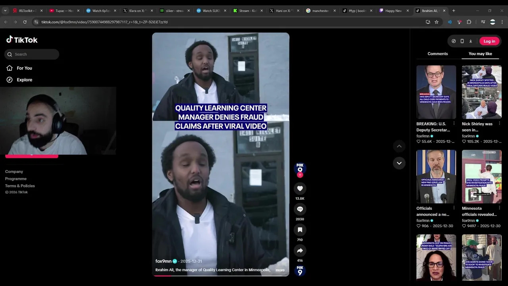Open Get App phone icon
508x286 pixels.
click(462, 41)
